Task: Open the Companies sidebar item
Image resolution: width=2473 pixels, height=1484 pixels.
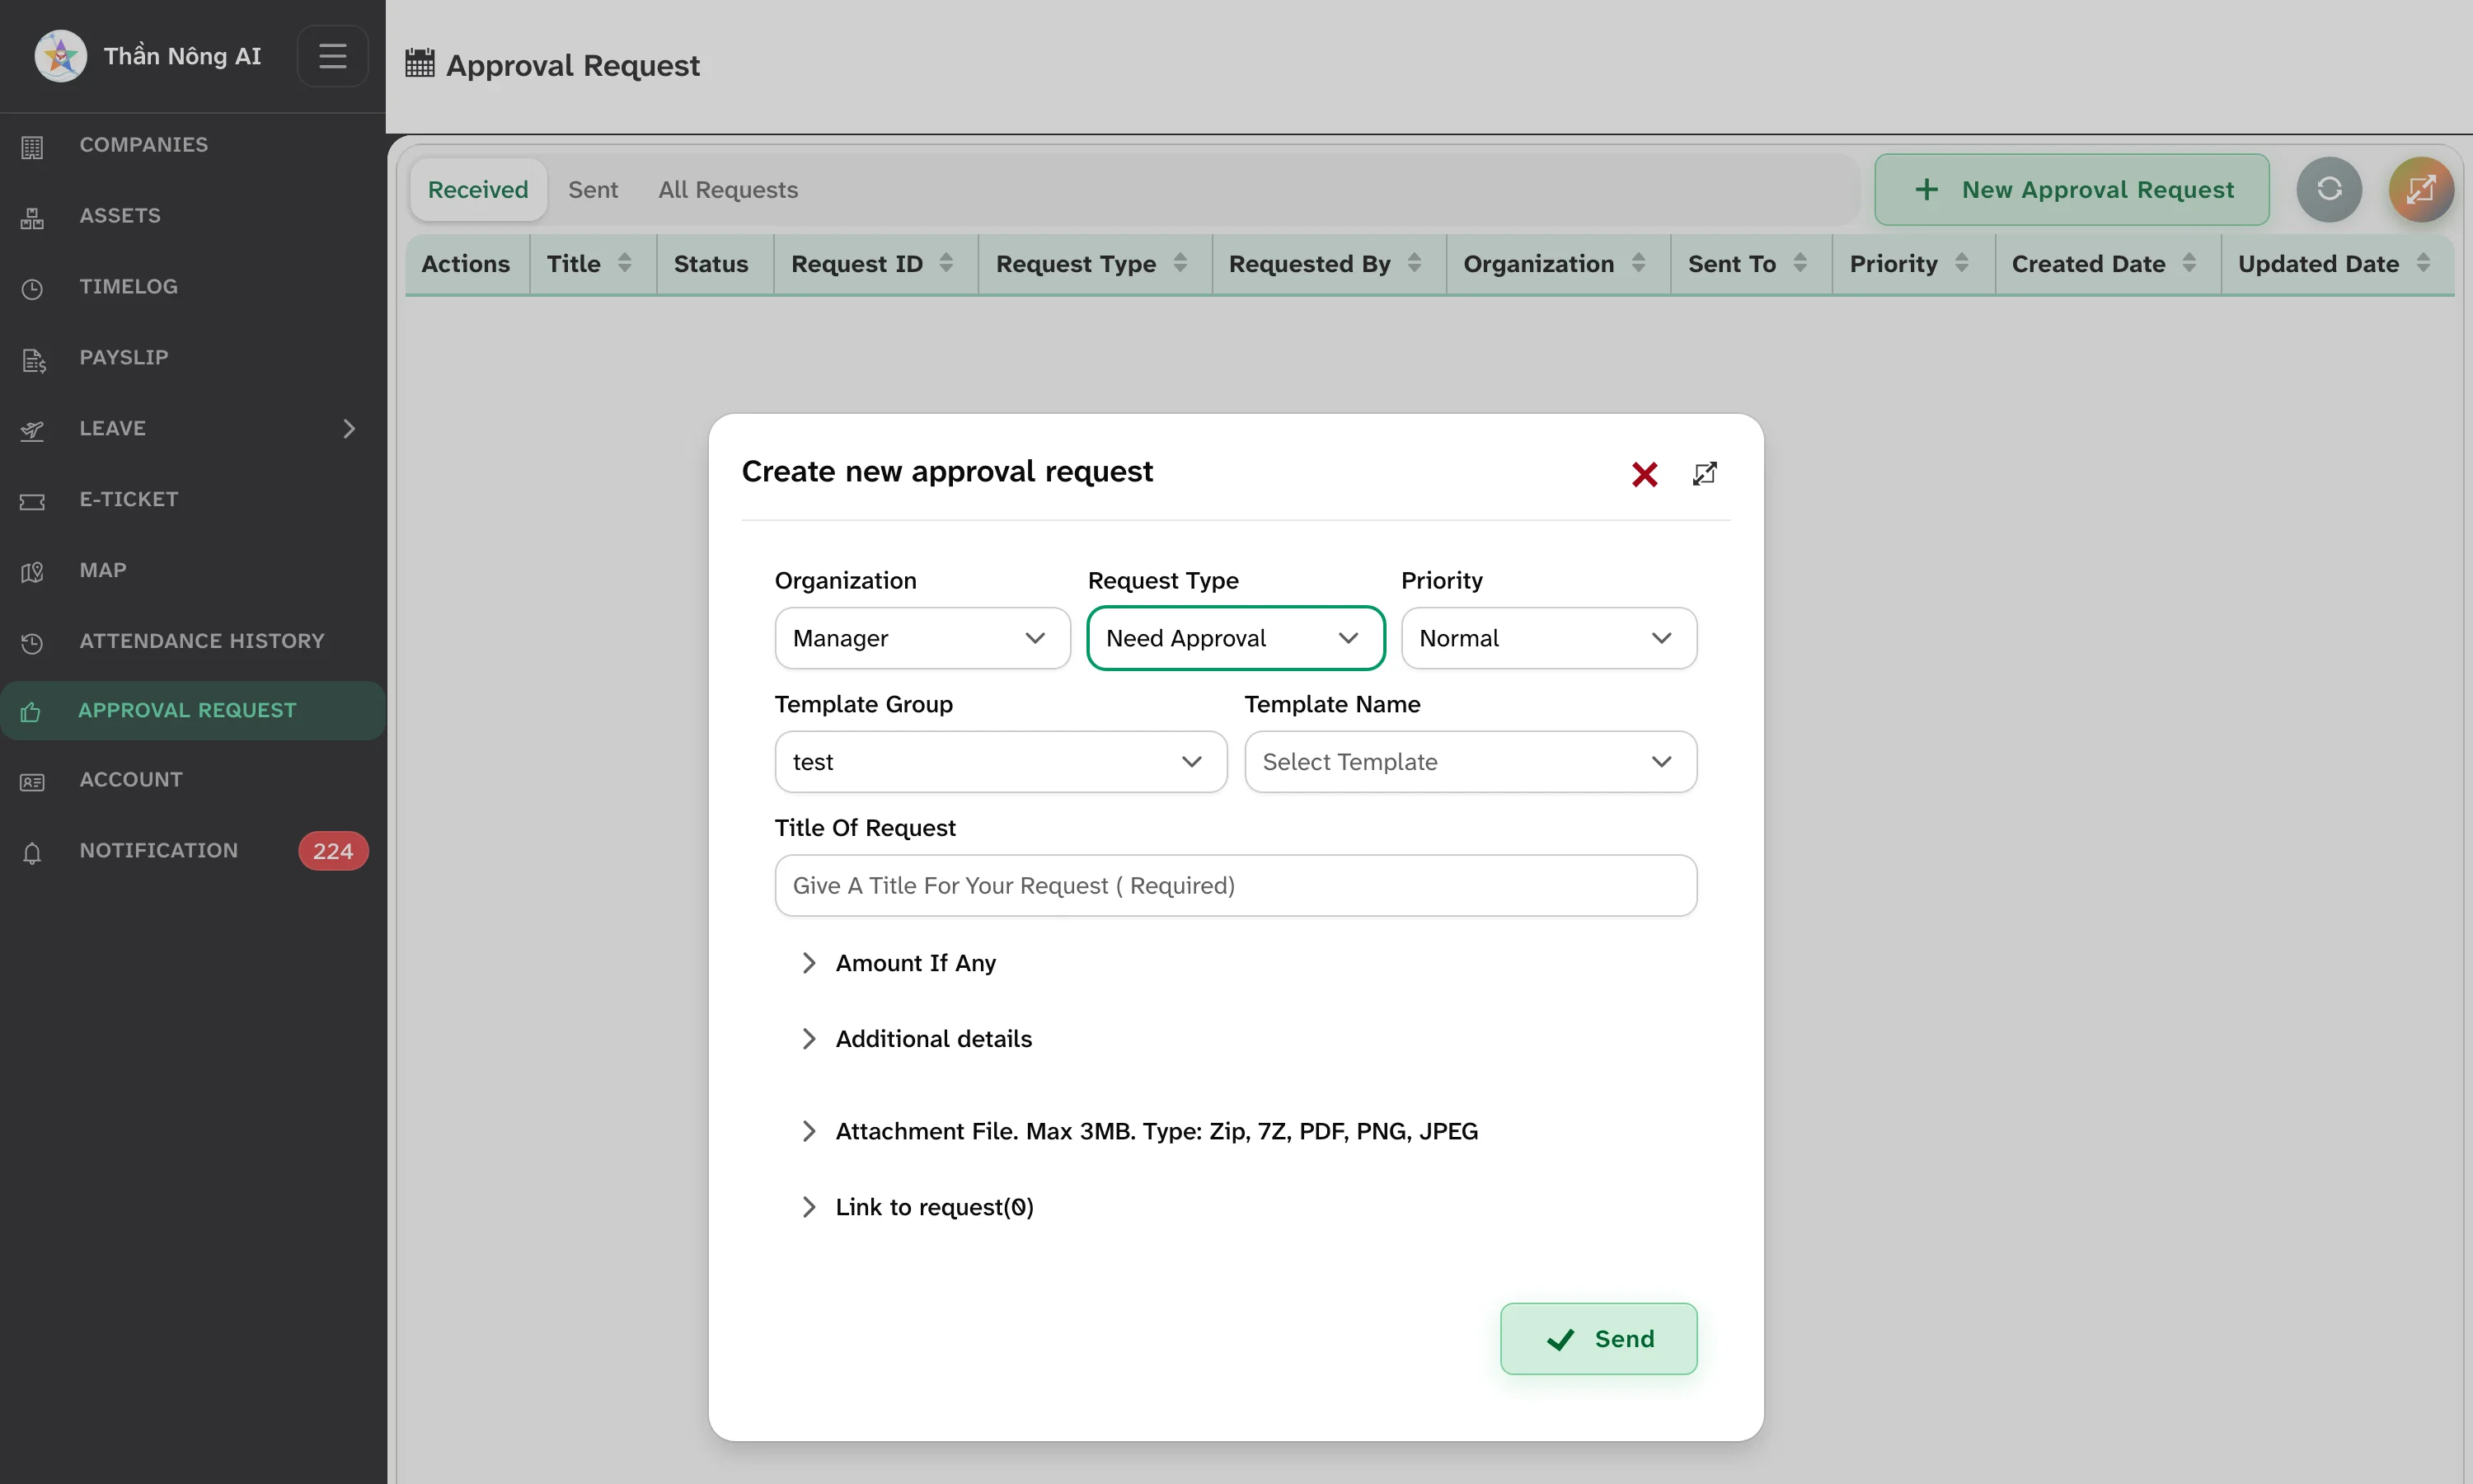Action: 193,145
